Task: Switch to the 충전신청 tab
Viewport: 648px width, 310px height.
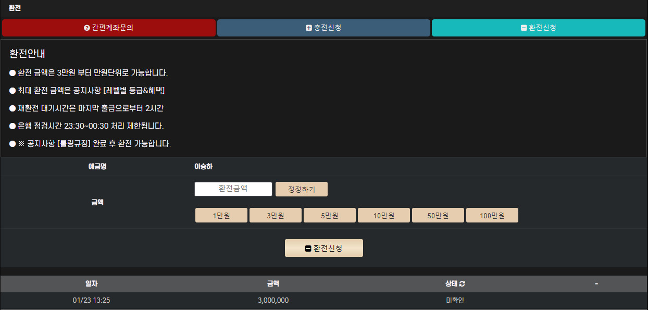Action: pos(323,28)
